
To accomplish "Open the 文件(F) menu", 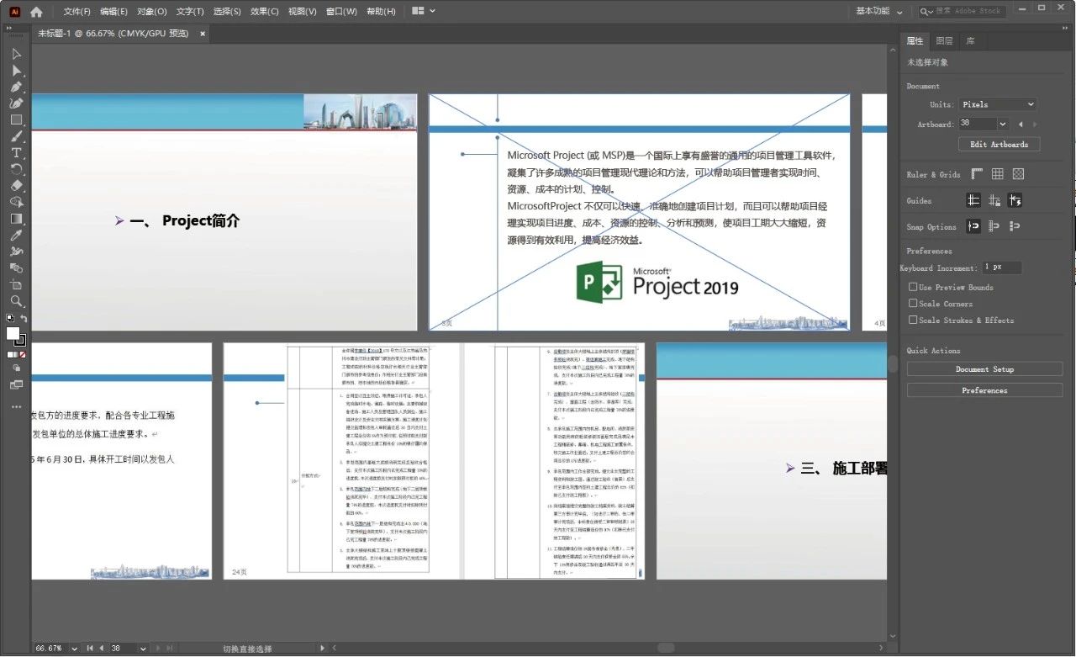I will click(x=77, y=12).
